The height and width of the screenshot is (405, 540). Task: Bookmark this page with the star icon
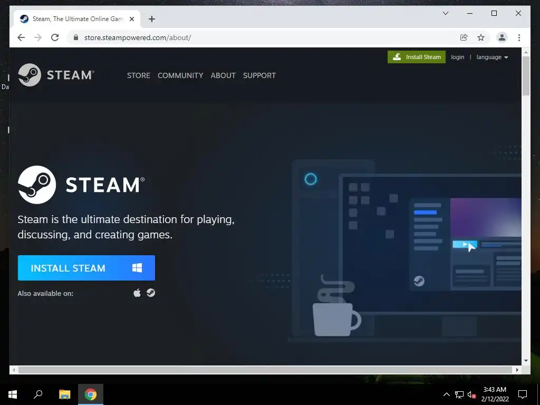481,37
